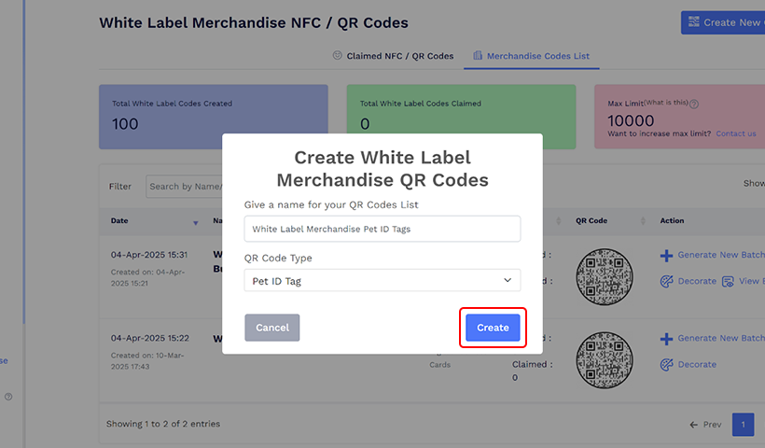This screenshot has height=448, width=765.
Task: Click the Decorate palette icon in first row
Action: coord(666,281)
